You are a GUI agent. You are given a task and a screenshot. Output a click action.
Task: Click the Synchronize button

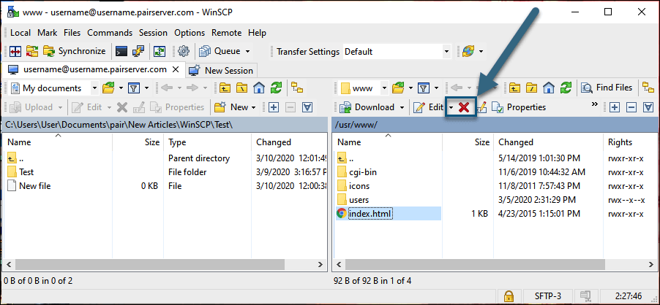point(75,51)
